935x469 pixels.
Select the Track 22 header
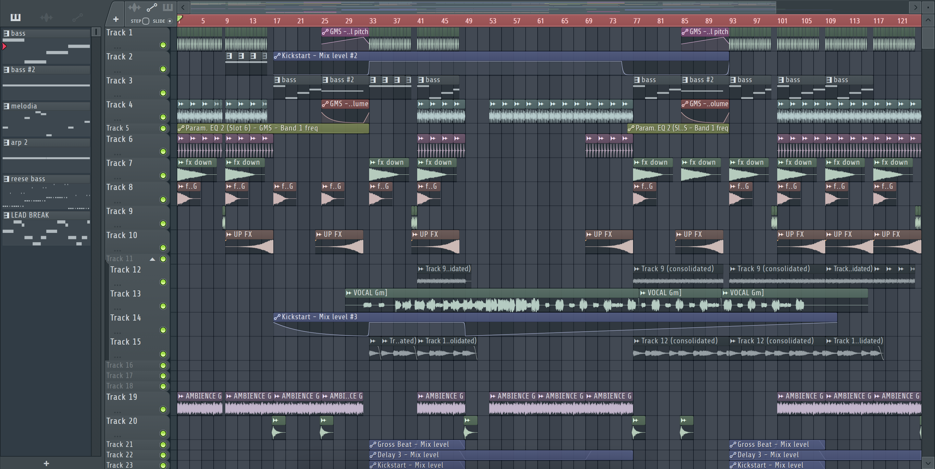[x=137, y=455]
